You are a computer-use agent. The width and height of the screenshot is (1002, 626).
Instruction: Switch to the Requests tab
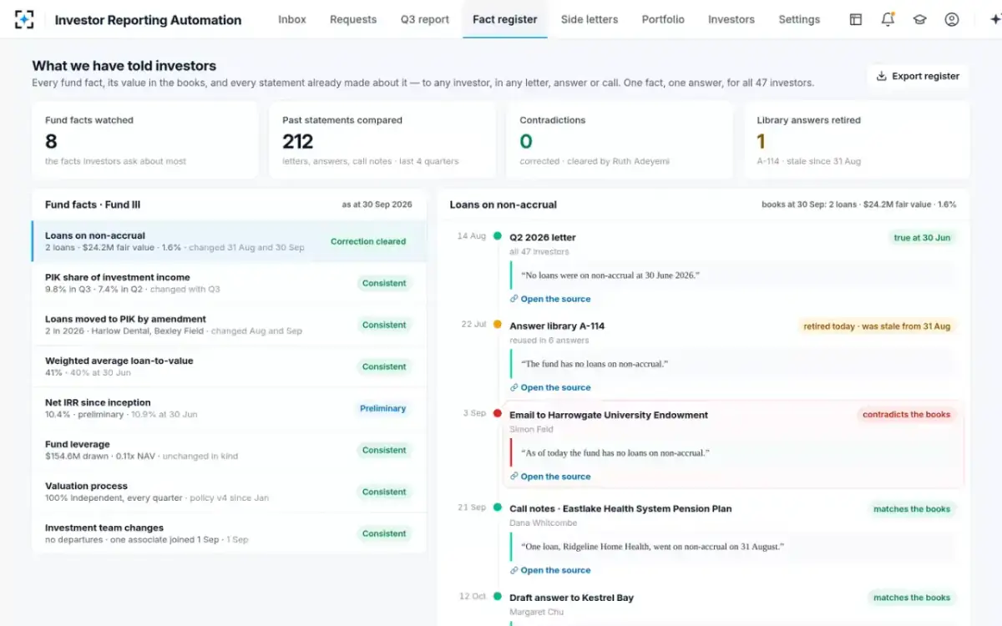tap(353, 19)
